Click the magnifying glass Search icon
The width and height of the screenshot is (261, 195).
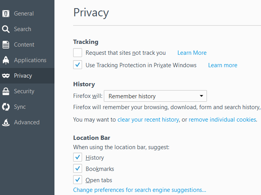coord(6,29)
